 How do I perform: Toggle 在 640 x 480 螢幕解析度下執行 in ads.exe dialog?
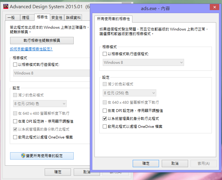105,102
